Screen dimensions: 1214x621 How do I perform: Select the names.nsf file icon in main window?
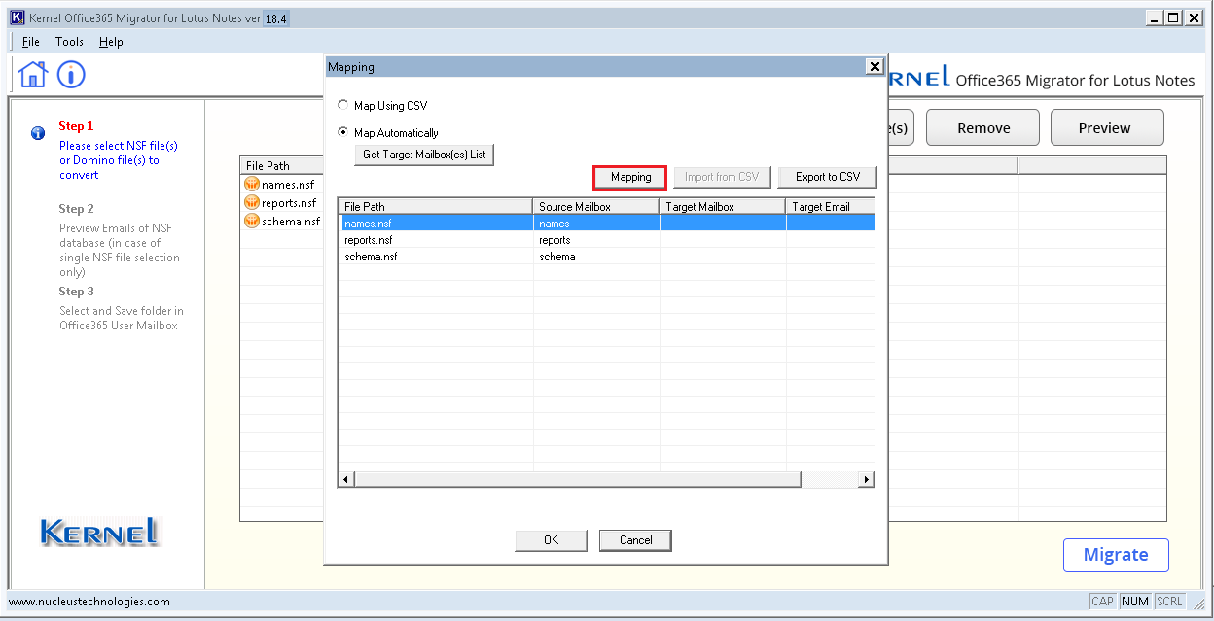pos(252,185)
